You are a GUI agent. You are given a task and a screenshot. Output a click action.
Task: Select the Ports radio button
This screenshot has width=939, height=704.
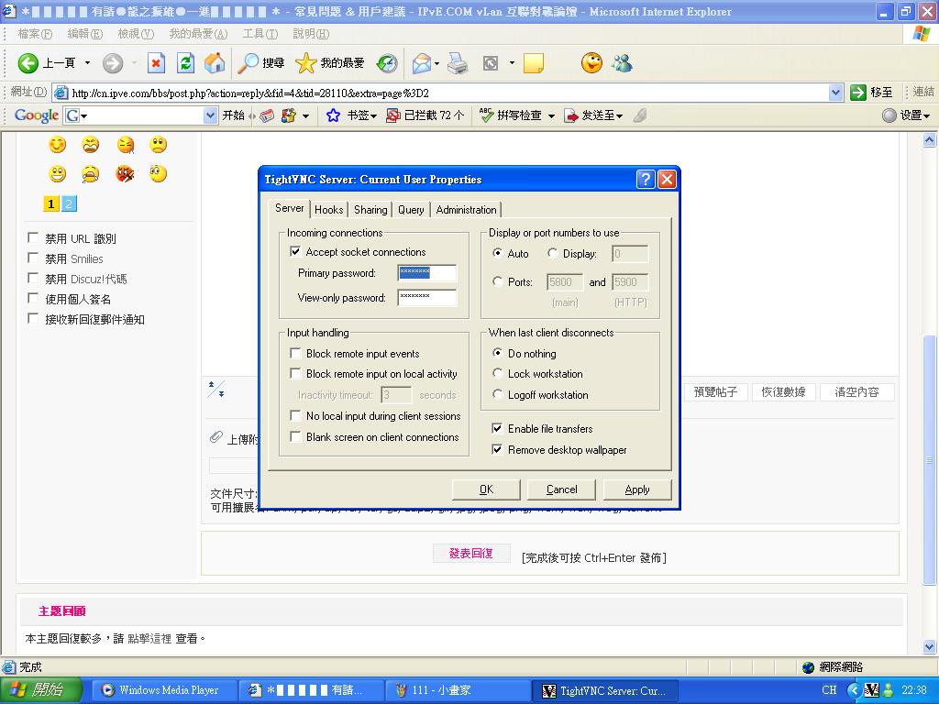point(497,281)
